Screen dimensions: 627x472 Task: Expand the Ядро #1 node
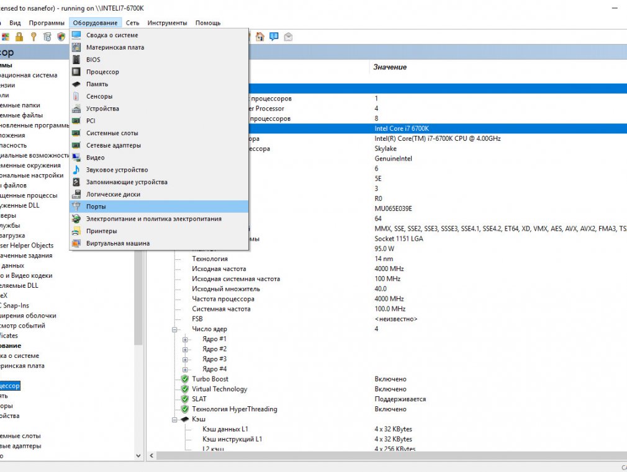[x=185, y=339]
